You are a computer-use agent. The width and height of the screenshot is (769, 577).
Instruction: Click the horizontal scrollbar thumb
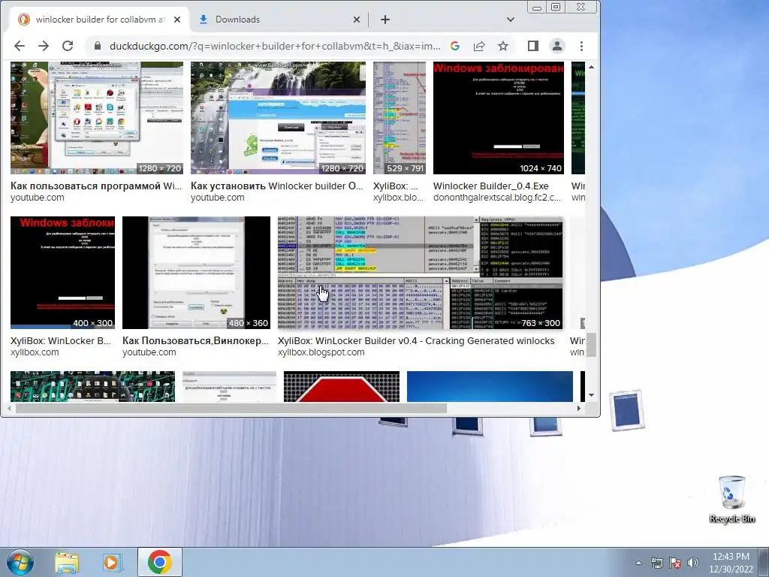pyautogui.click(x=231, y=408)
